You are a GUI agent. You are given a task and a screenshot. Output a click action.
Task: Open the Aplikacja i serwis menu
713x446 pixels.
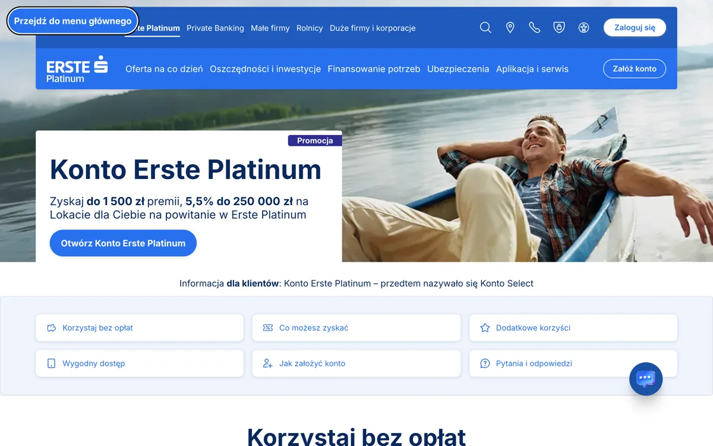click(x=532, y=69)
